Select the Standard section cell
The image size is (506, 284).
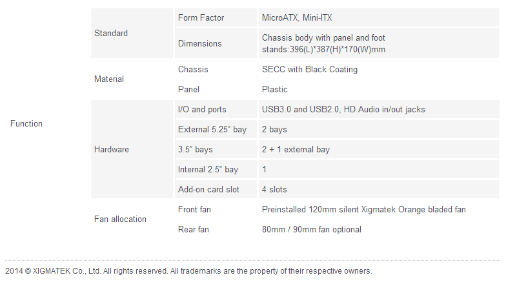coord(111,33)
